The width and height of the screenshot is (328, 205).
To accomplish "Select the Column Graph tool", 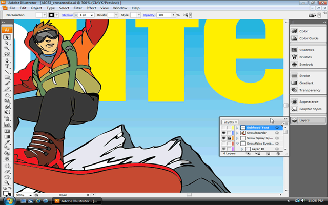I will [7, 125].
